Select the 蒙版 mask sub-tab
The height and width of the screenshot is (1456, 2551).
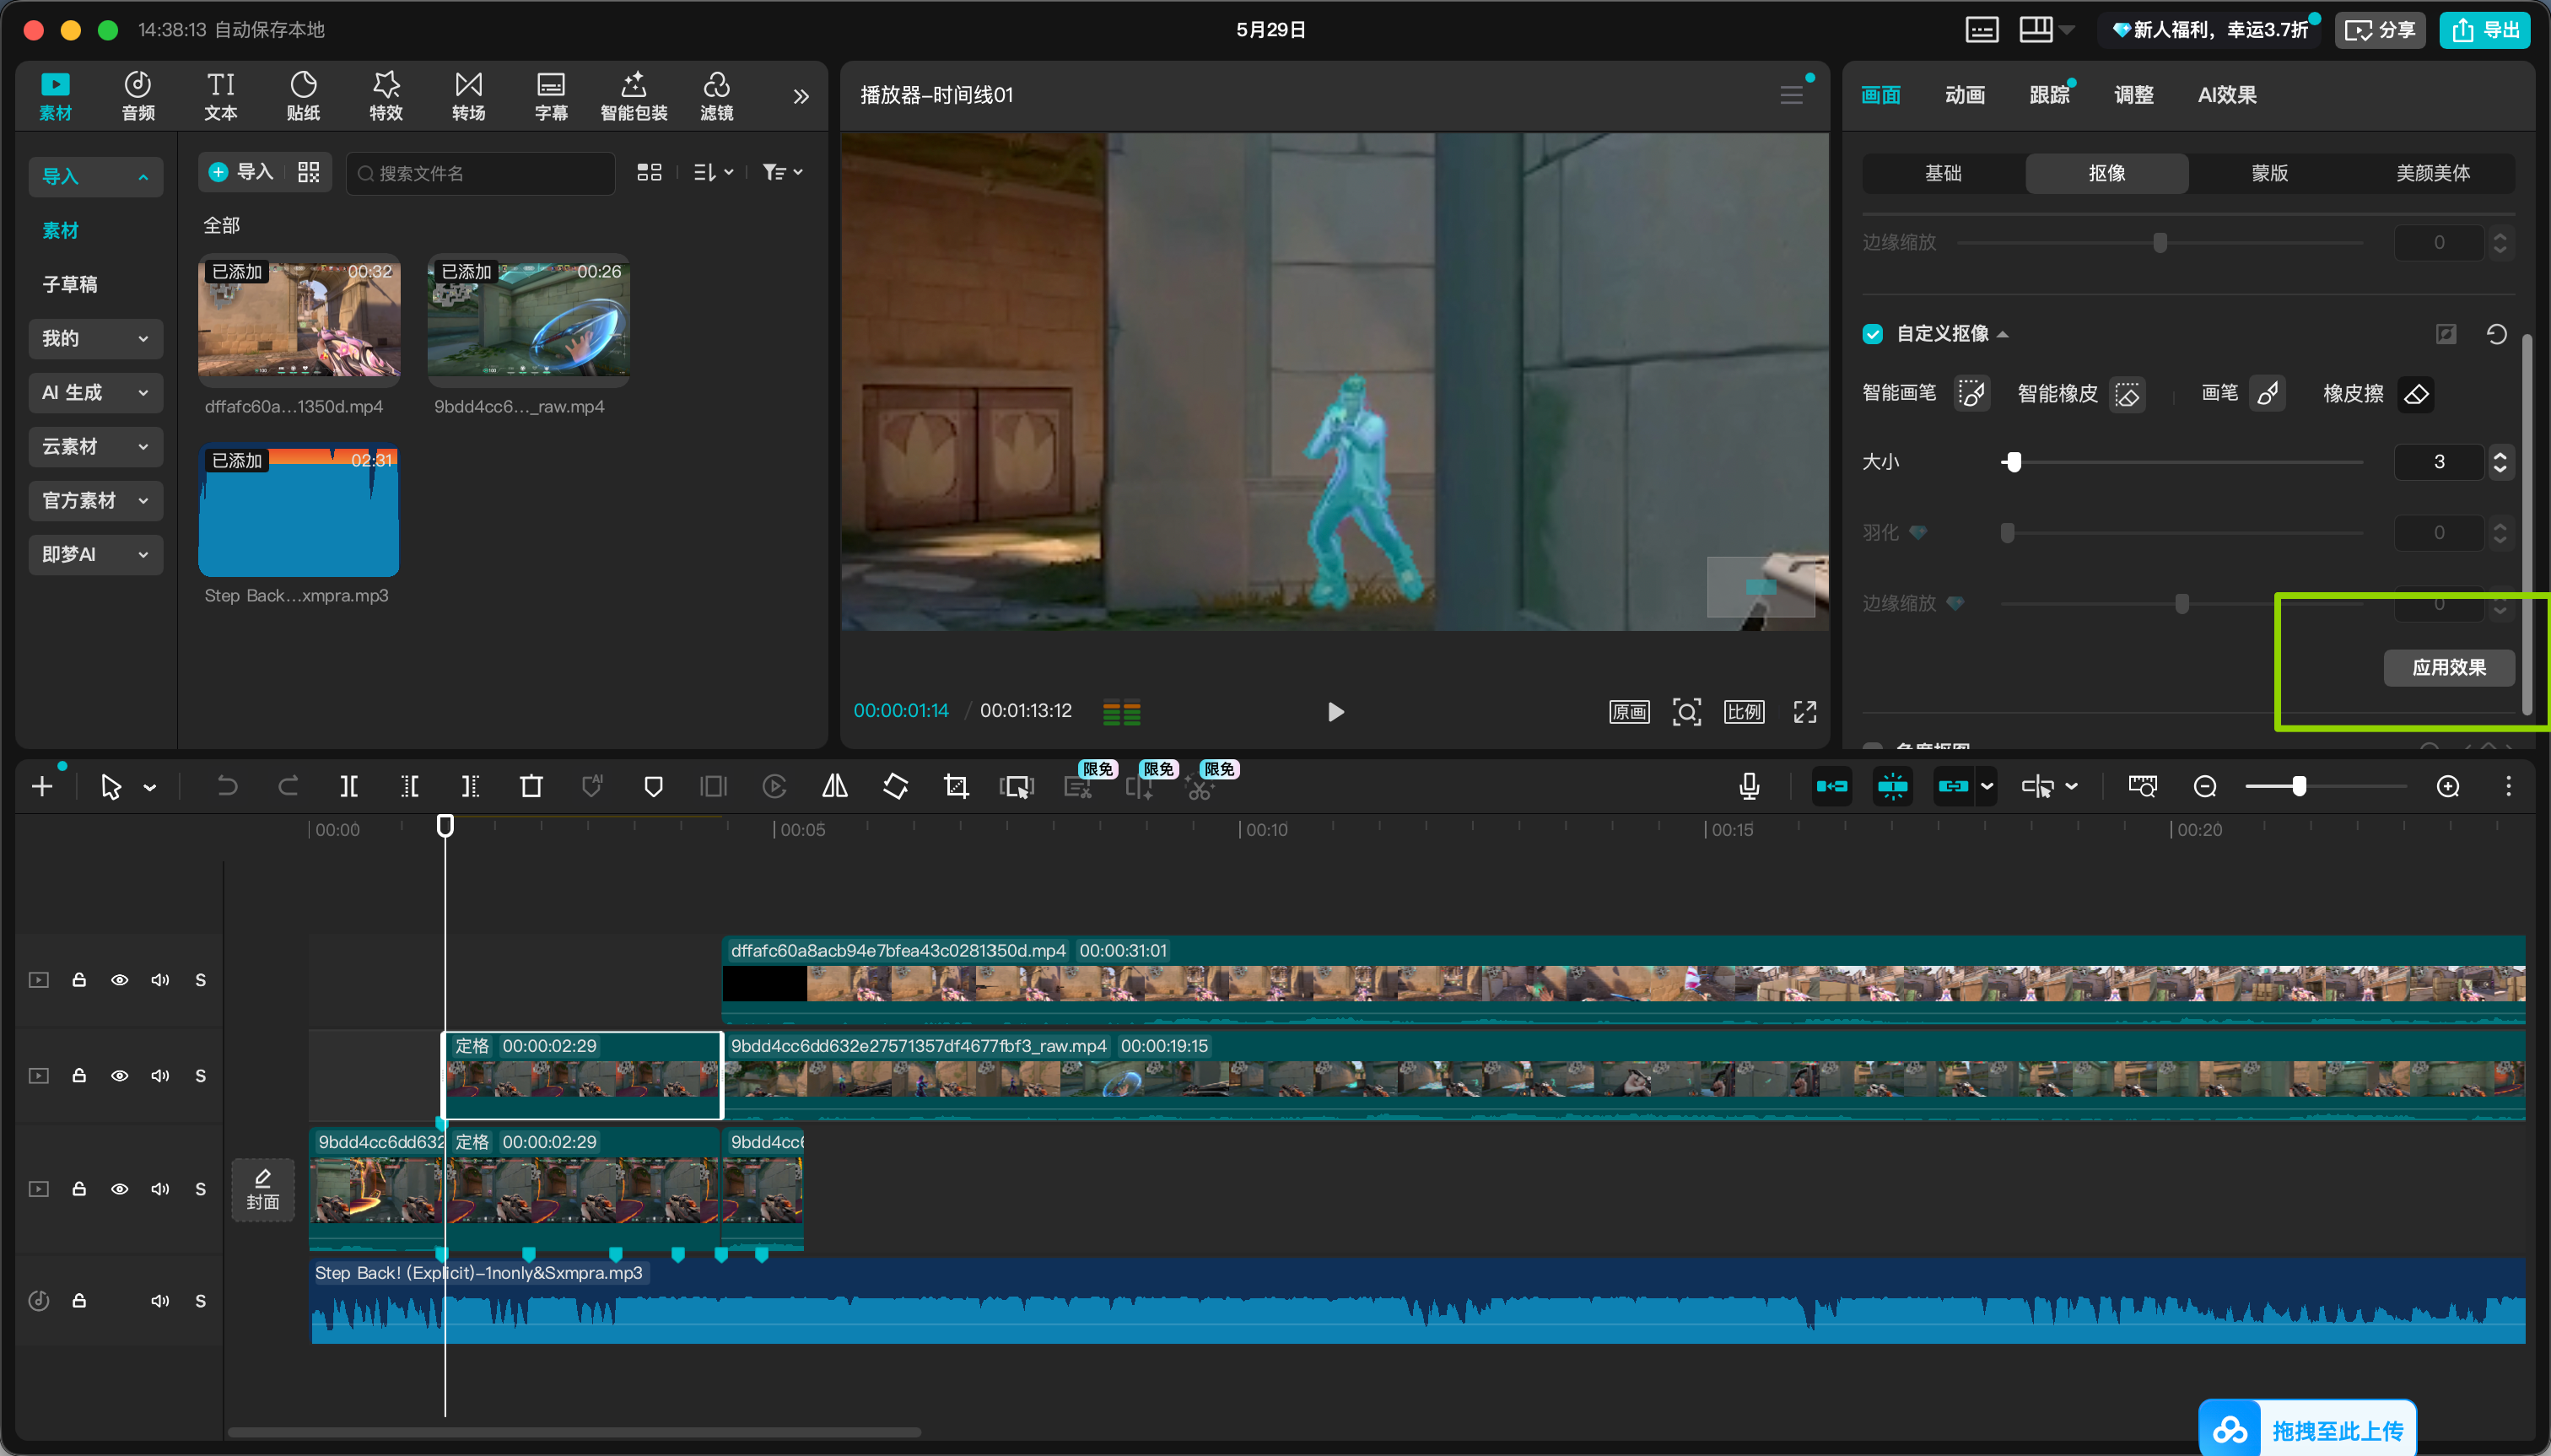pos(2269,173)
